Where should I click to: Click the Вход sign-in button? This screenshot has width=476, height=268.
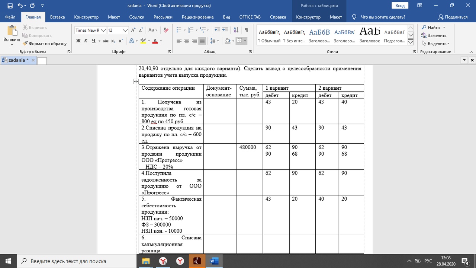point(400,6)
